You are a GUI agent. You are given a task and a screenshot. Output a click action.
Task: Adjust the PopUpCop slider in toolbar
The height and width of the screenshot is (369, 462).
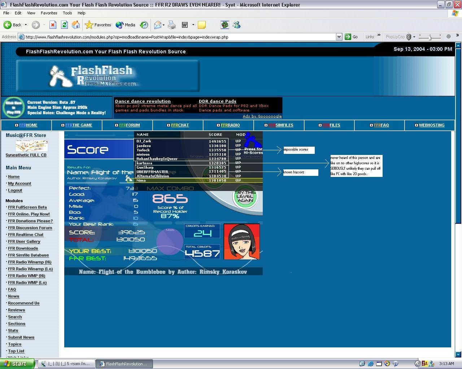pyautogui.click(x=430, y=37)
